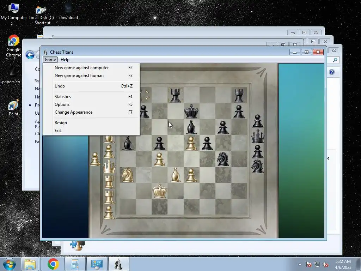Open the volume tray icon

pyautogui.click(x=325, y=264)
